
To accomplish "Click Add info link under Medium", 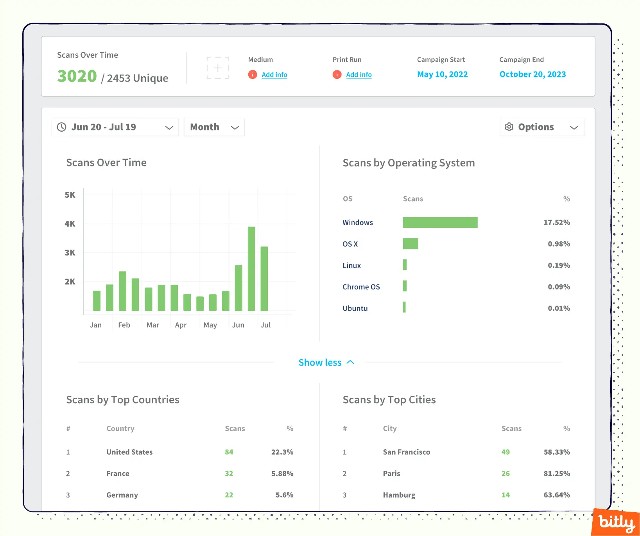I will 274,75.
